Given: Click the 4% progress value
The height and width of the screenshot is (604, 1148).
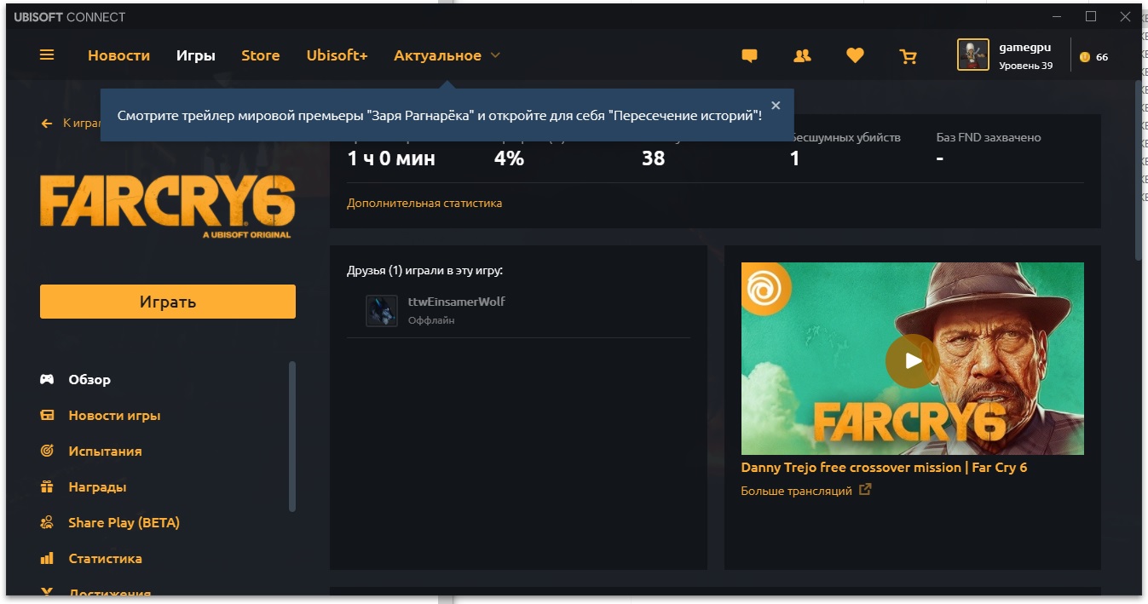Looking at the screenshot, I should [509, 158].
